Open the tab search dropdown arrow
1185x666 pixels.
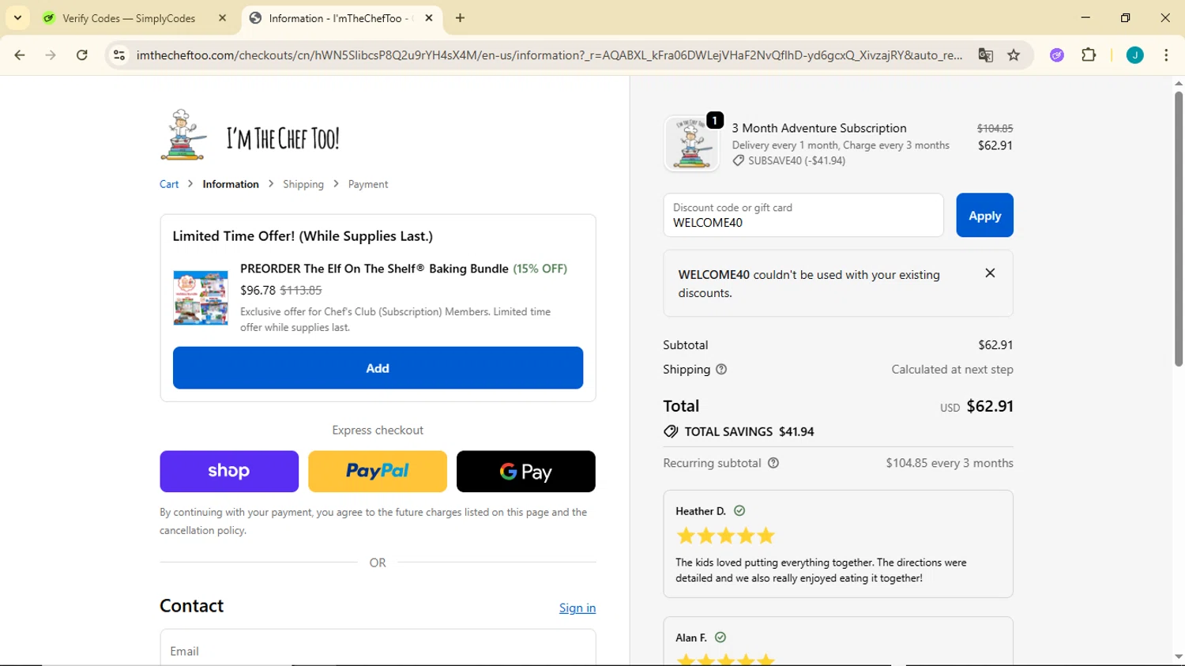17,17
